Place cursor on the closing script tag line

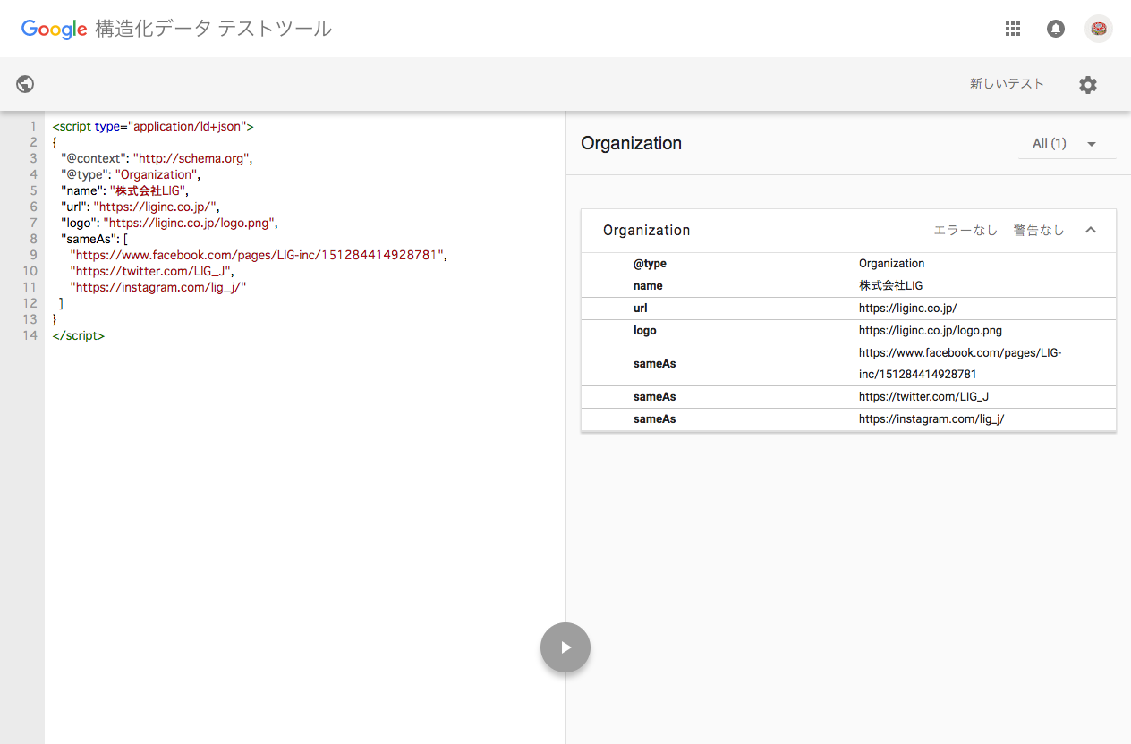point(79,335)
